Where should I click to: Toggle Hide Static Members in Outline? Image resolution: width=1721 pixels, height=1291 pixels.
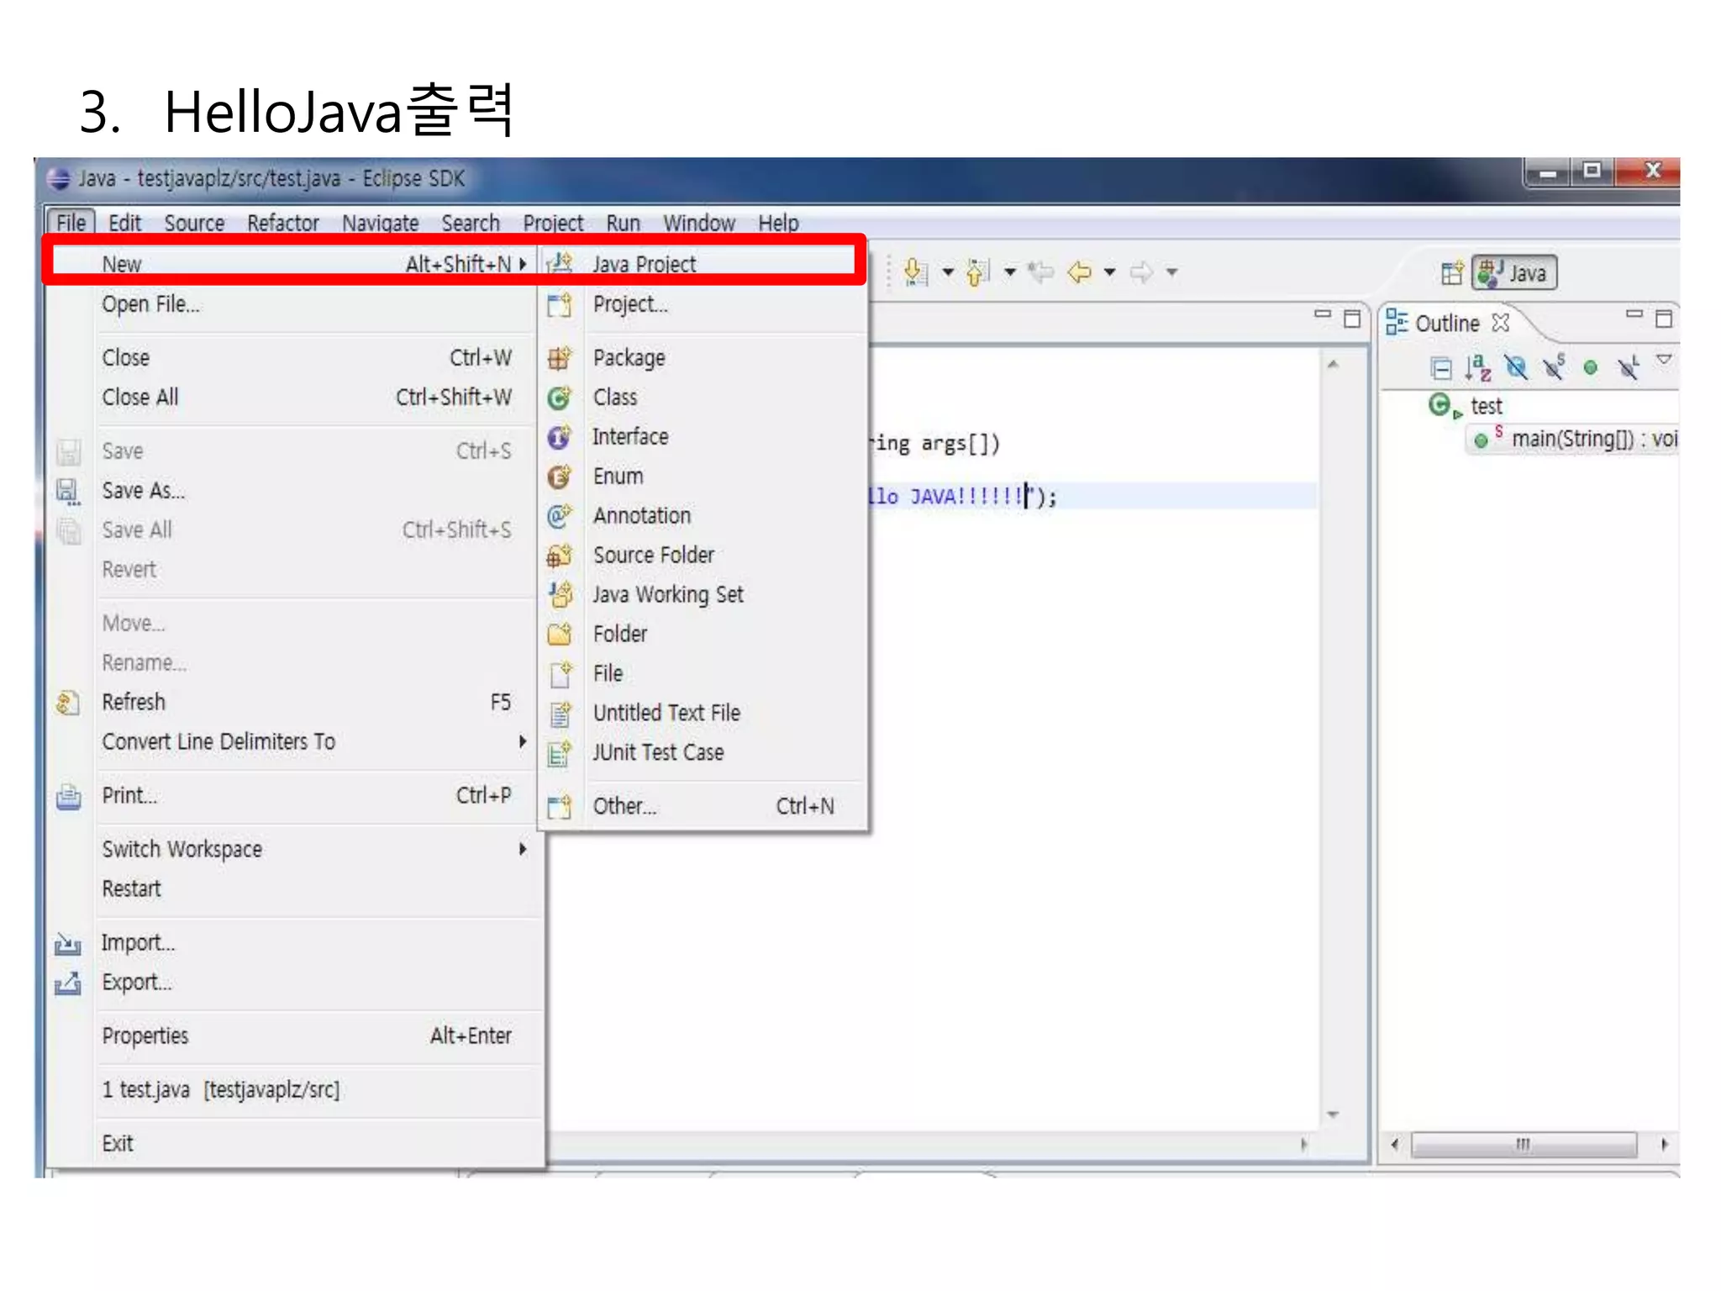coord(1553,367)
